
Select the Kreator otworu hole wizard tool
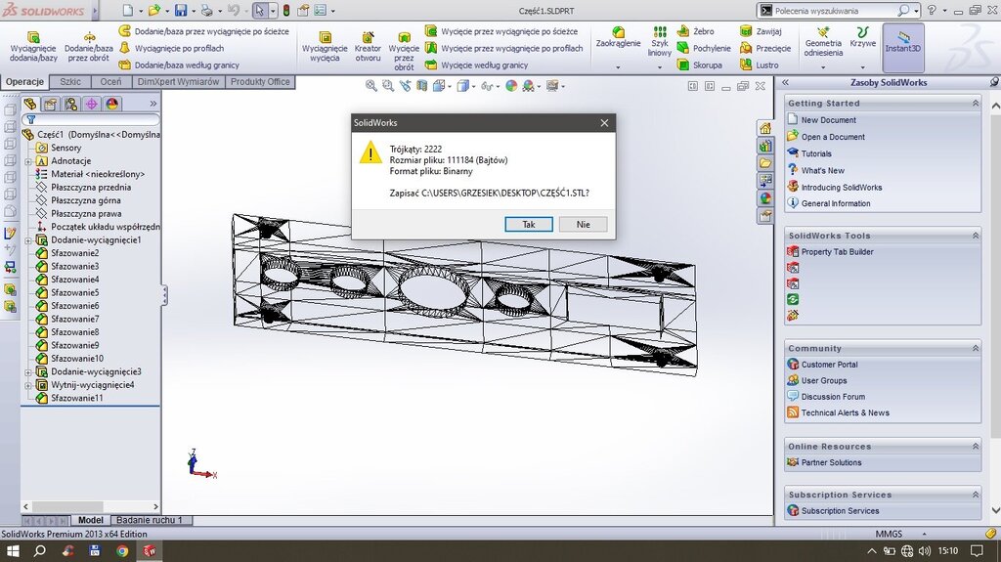point(368,38)
